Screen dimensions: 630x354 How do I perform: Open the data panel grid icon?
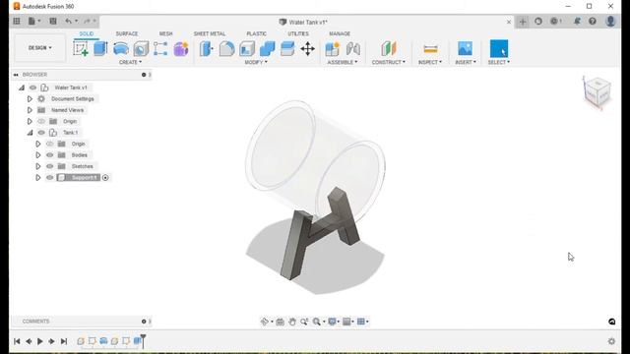pyautogui.click(x=17, y=21)
